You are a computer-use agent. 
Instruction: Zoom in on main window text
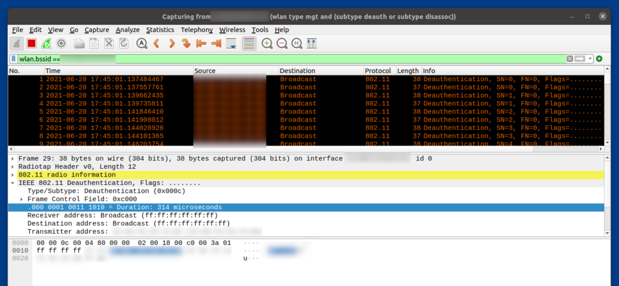(267, 44)
